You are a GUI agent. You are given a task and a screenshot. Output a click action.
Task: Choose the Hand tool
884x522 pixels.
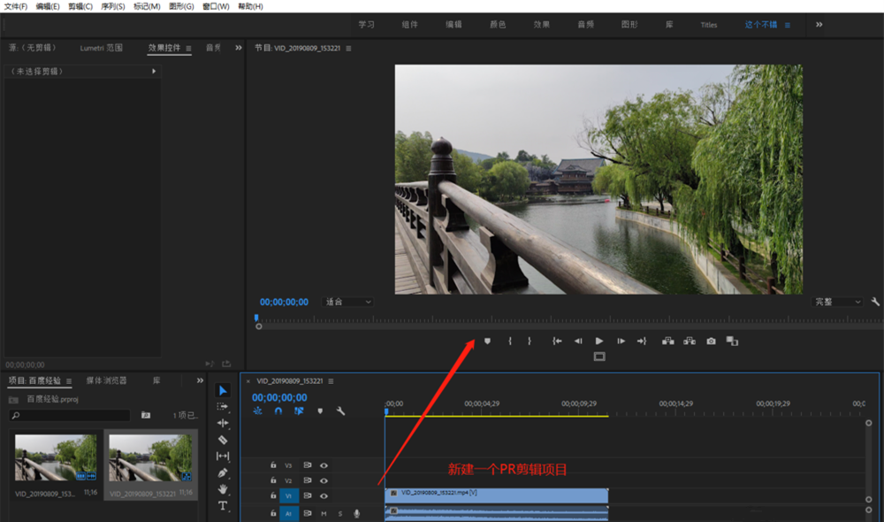click(223, 489)
